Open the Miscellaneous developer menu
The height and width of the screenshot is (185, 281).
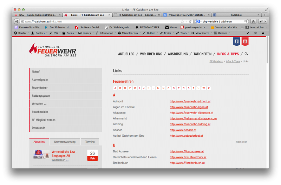click(x=129, y=33)
